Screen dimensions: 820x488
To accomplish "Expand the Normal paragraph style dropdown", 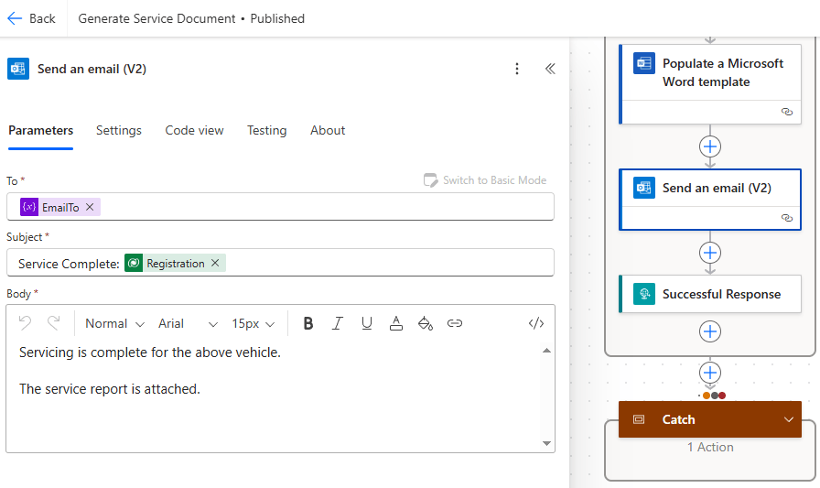I will point(114,323).
